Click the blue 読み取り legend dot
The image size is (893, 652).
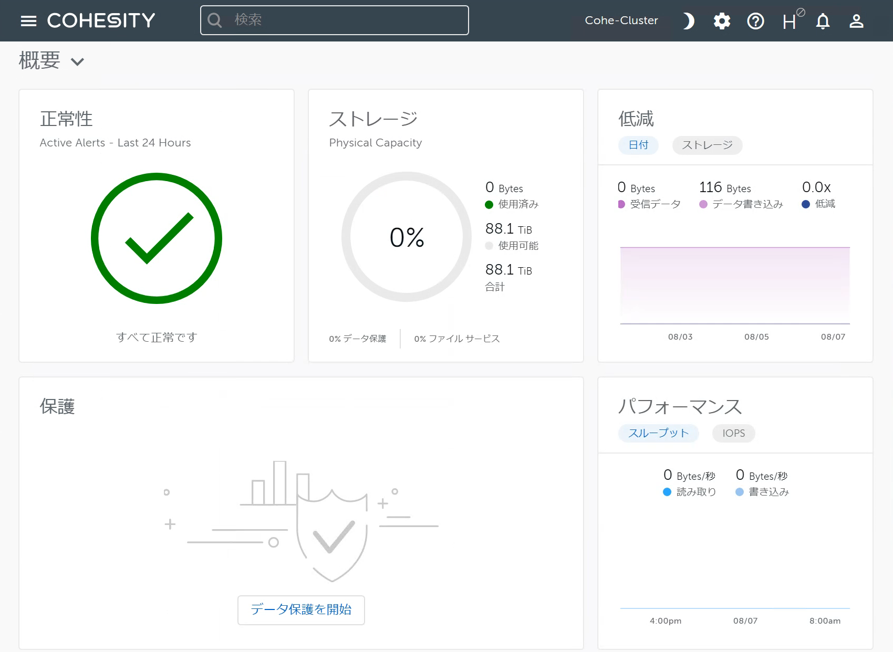(x=667, y=492)
